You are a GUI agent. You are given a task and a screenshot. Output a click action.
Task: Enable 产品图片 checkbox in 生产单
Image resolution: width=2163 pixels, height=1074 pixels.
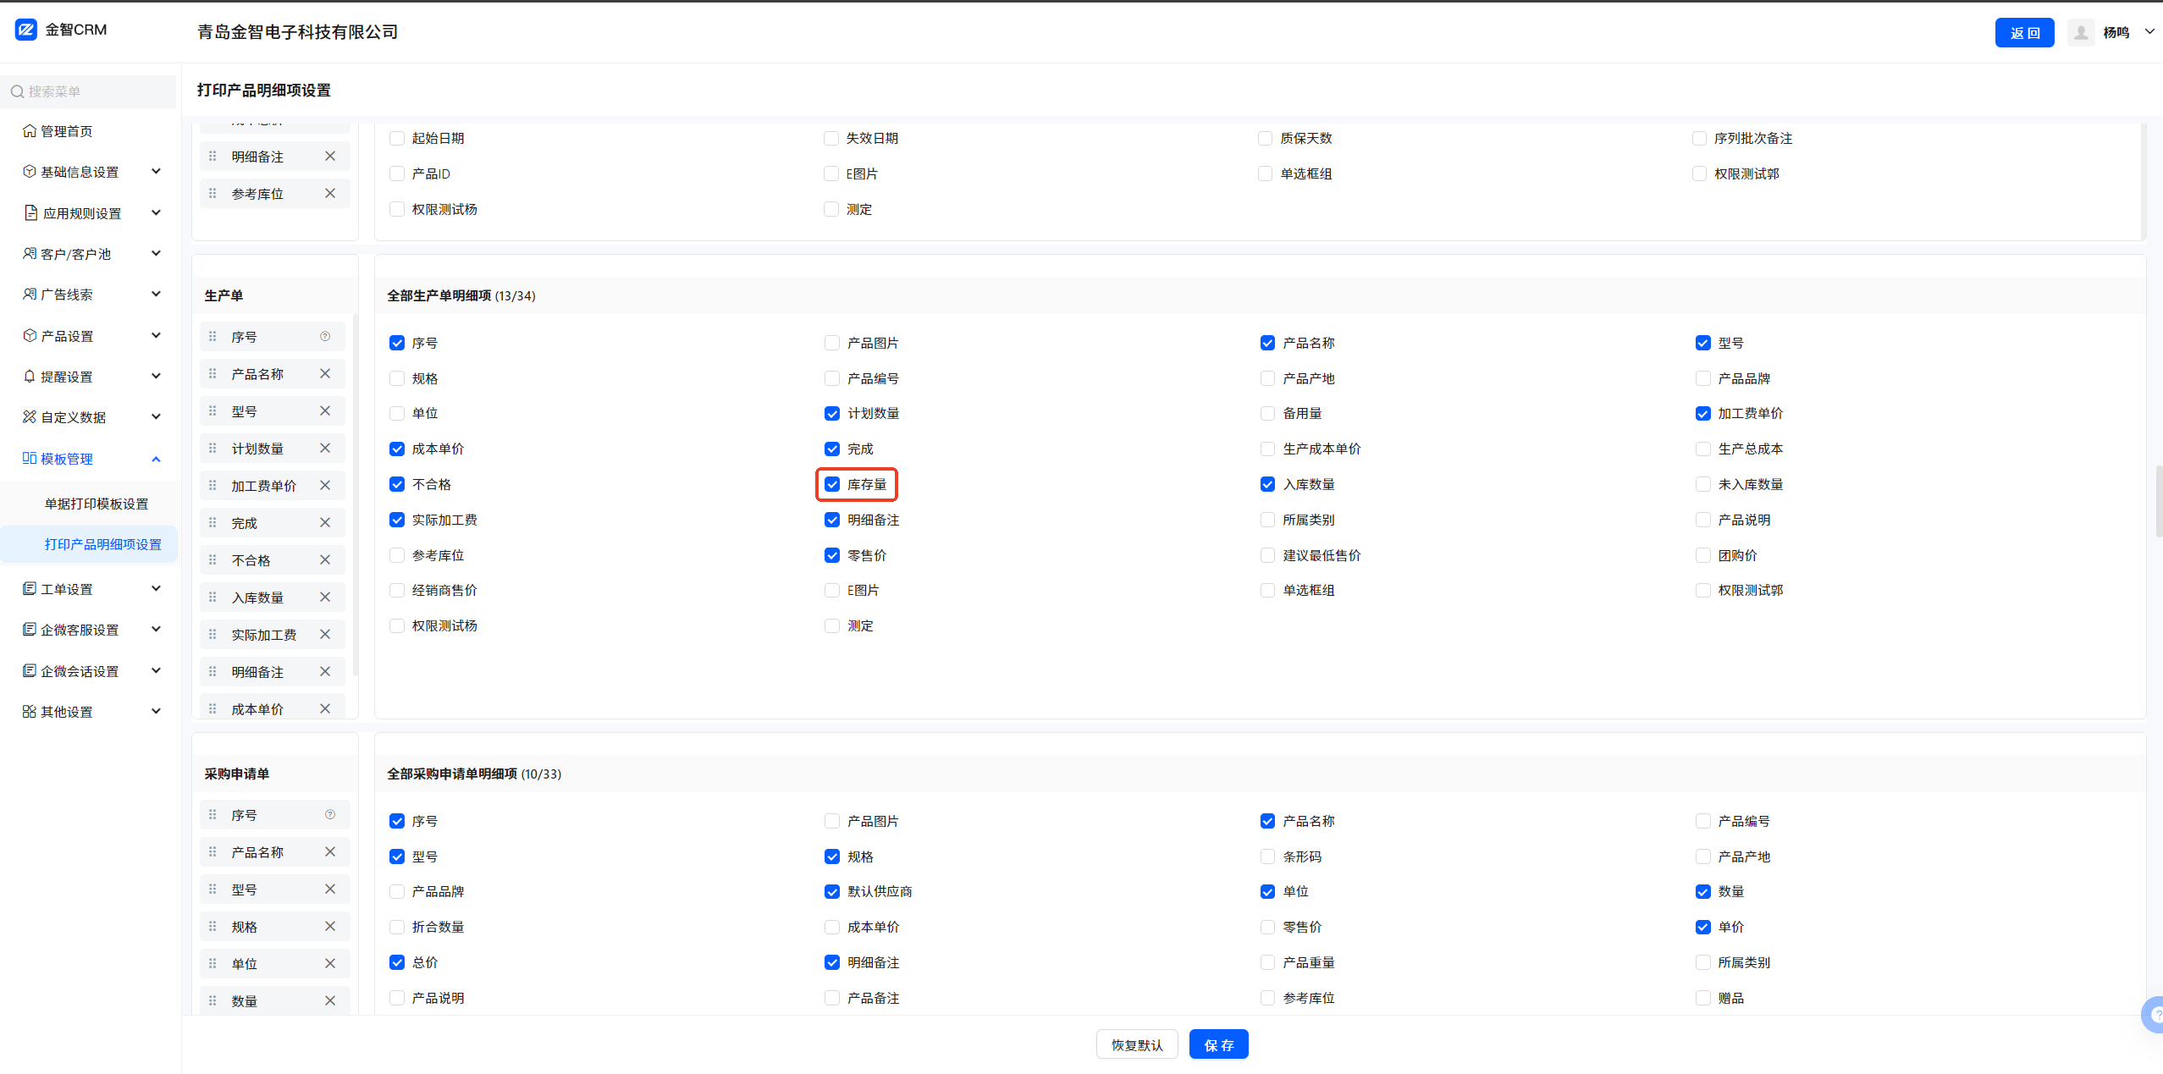click(832, 343)
